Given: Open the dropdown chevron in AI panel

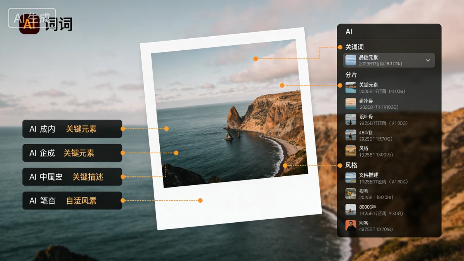Looking at the screenshot, I should [428, 60].
